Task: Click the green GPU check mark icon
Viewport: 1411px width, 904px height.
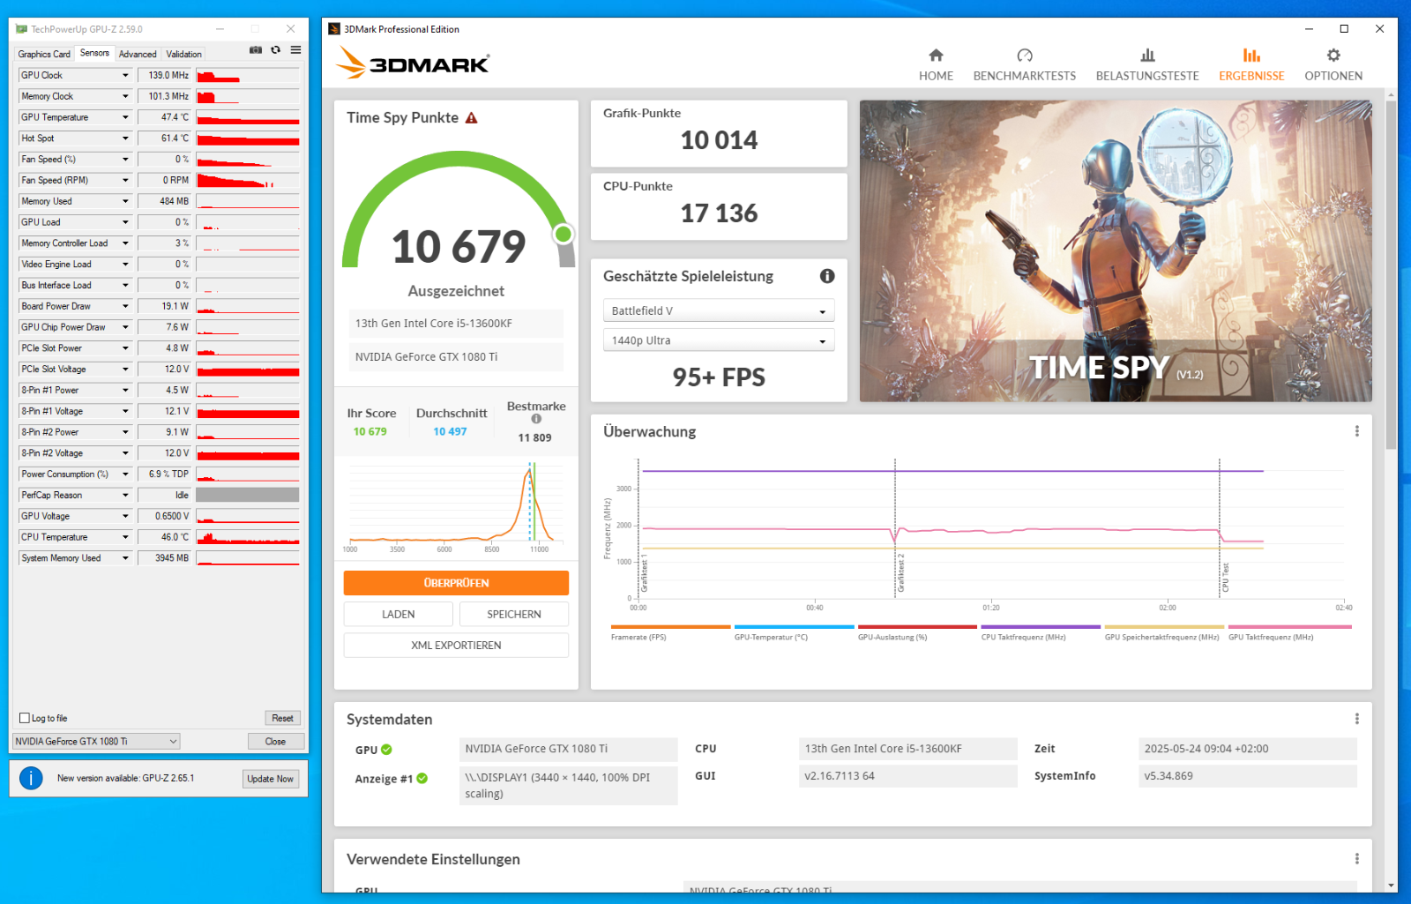Action: click(386, 750)
